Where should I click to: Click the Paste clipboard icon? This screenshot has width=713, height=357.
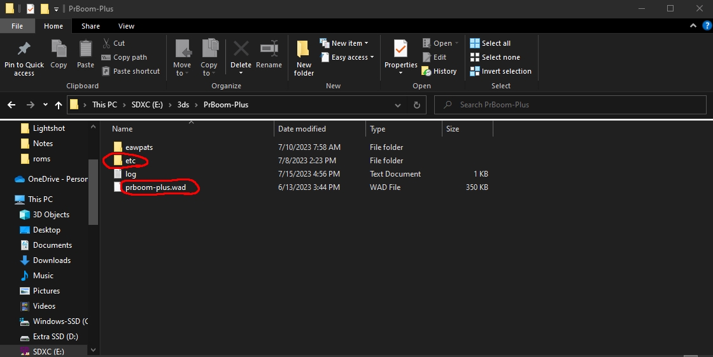click(x=85, y=48)
